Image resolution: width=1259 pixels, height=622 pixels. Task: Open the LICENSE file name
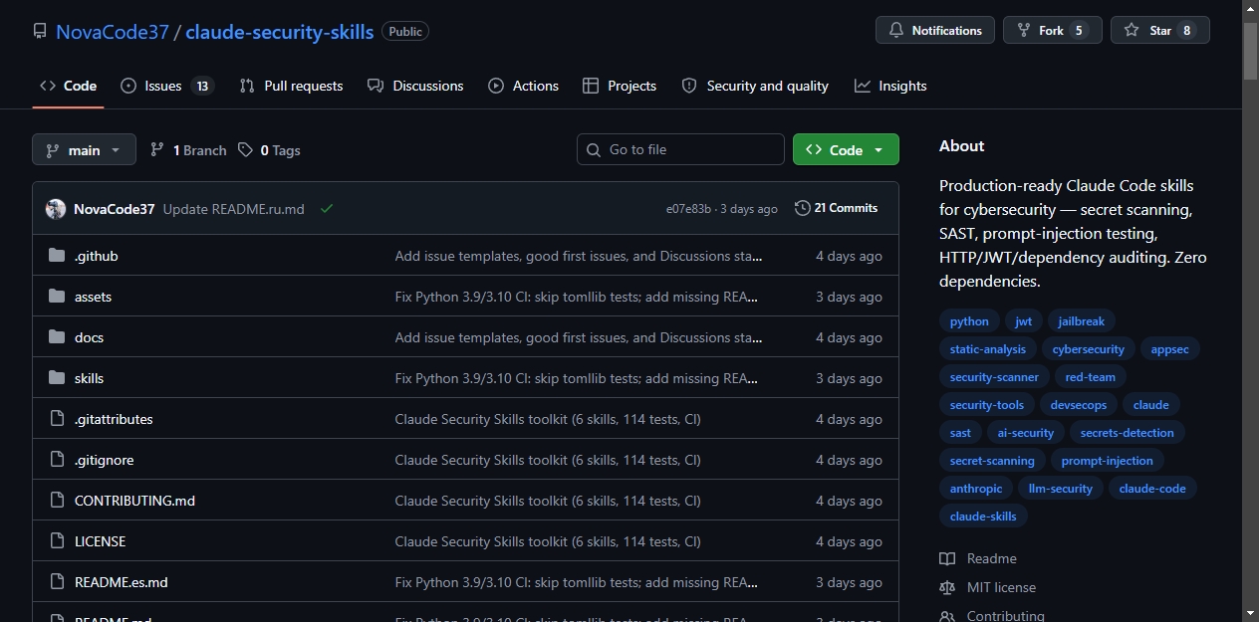tap(100, 541)
